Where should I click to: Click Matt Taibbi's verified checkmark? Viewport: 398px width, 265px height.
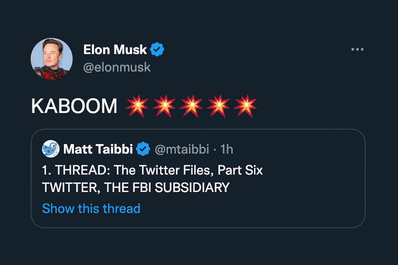(x=143, y=149)
